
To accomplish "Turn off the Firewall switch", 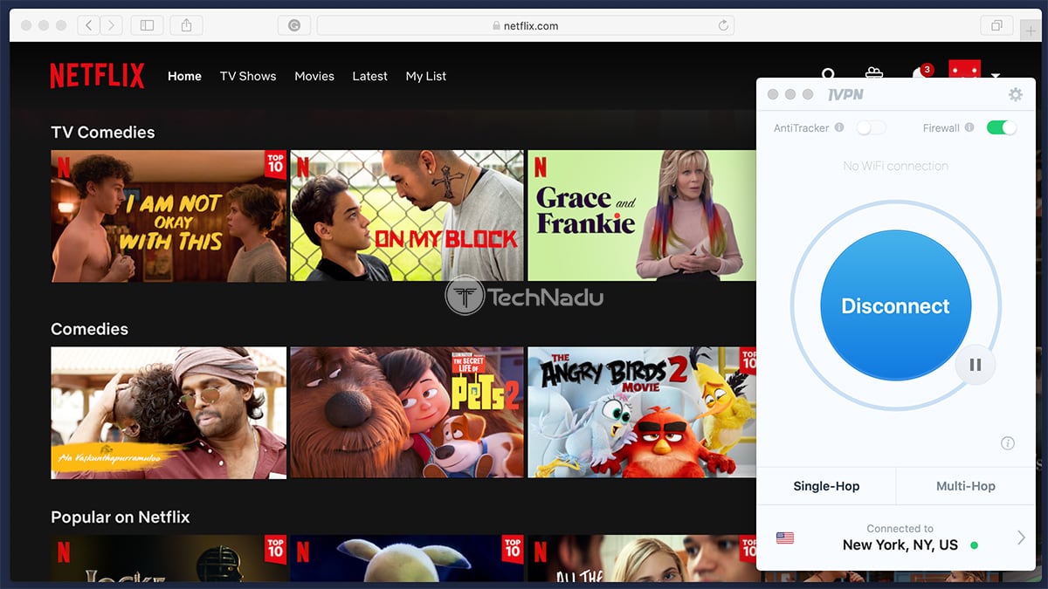I will pyautogui.click(x=1002, y=127).
